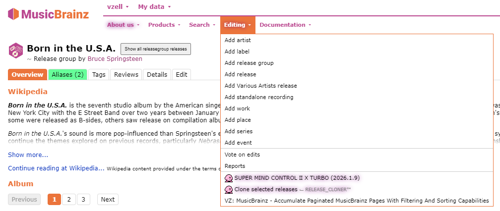The width and height of the screenshot is (500, 211).
Task: Open the My data dropdown menu
Action: tap(154, 7)
